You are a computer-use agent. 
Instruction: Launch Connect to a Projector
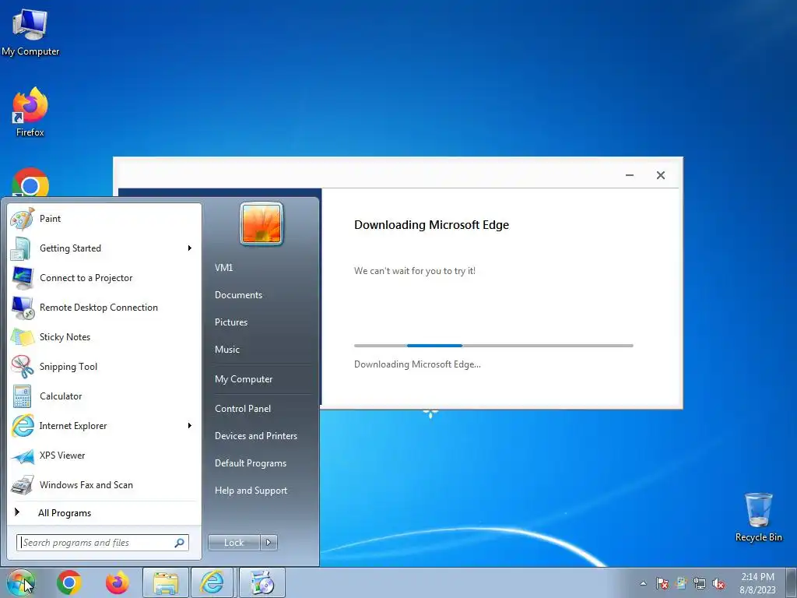coord(104,278)
